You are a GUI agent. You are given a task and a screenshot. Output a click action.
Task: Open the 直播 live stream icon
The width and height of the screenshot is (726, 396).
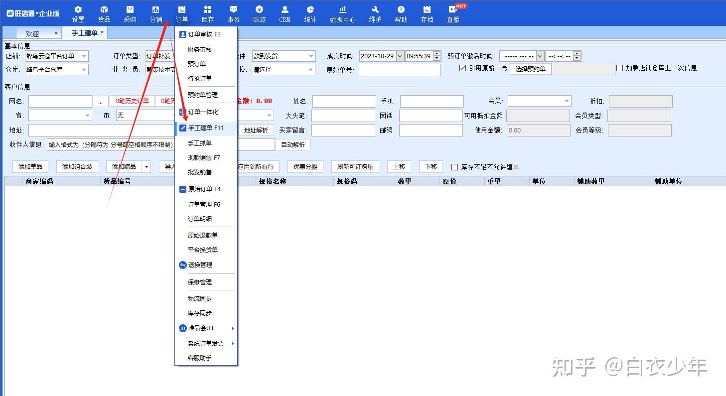[x=453, y=14]
